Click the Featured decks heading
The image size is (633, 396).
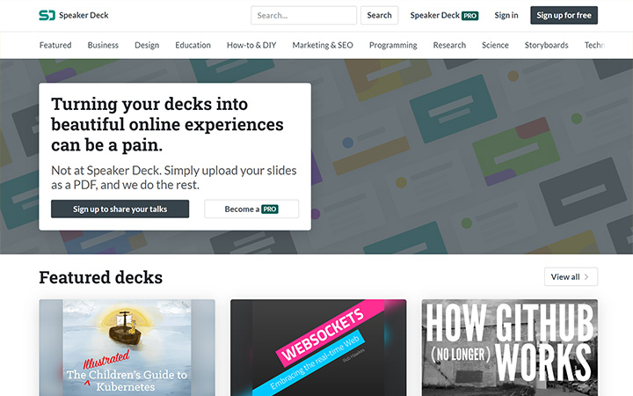(x=100, y=277)
